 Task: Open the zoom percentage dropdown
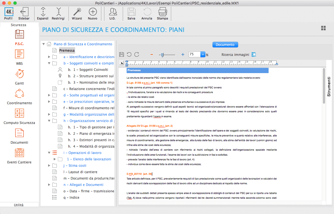pos(203,54)
